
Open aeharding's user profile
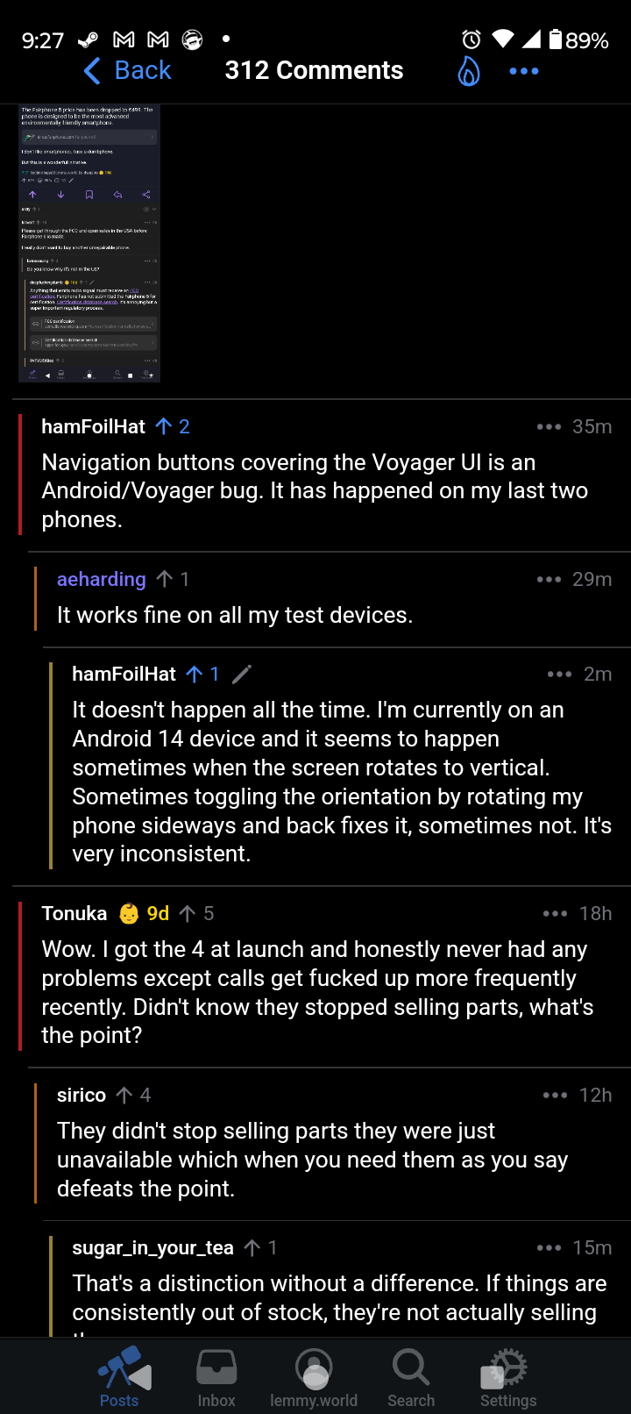click(102, 579)
